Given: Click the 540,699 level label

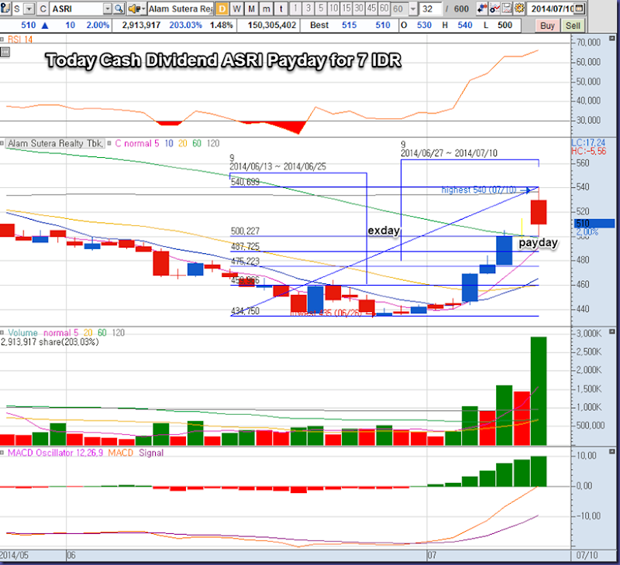Looking at the screenshot, I should (x=245, y=182).
